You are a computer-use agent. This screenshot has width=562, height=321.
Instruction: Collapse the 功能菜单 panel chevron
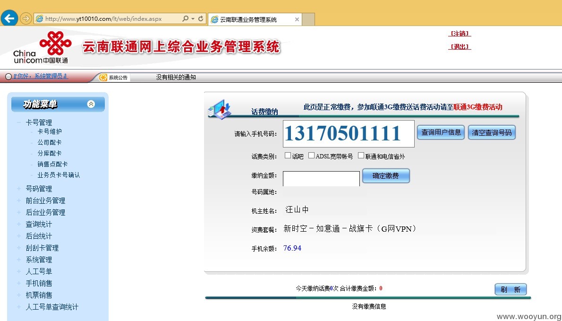point(91,104)
